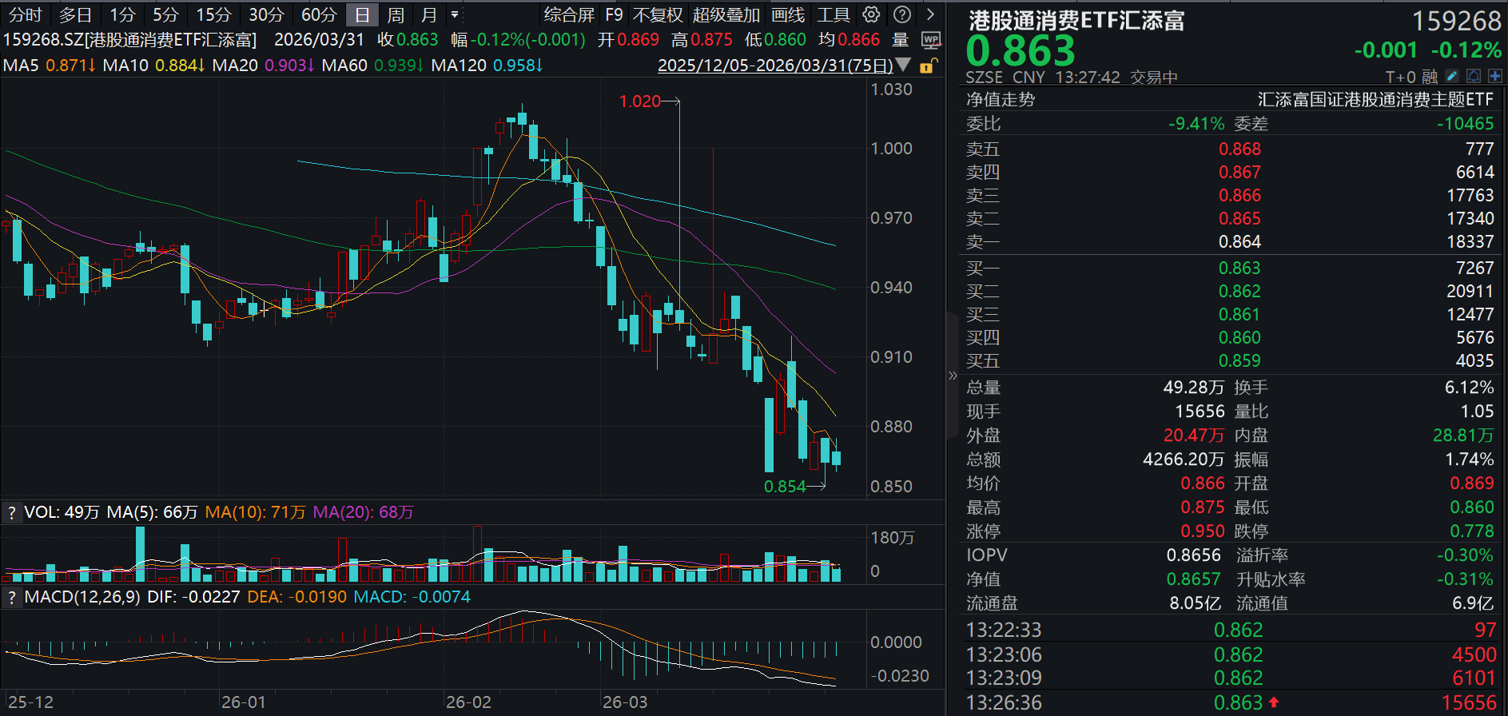Image resolution: width=1508 pixels, height=716 pixels.
Task: Set a price alert with bell icon
Action: pos(1474,76)
